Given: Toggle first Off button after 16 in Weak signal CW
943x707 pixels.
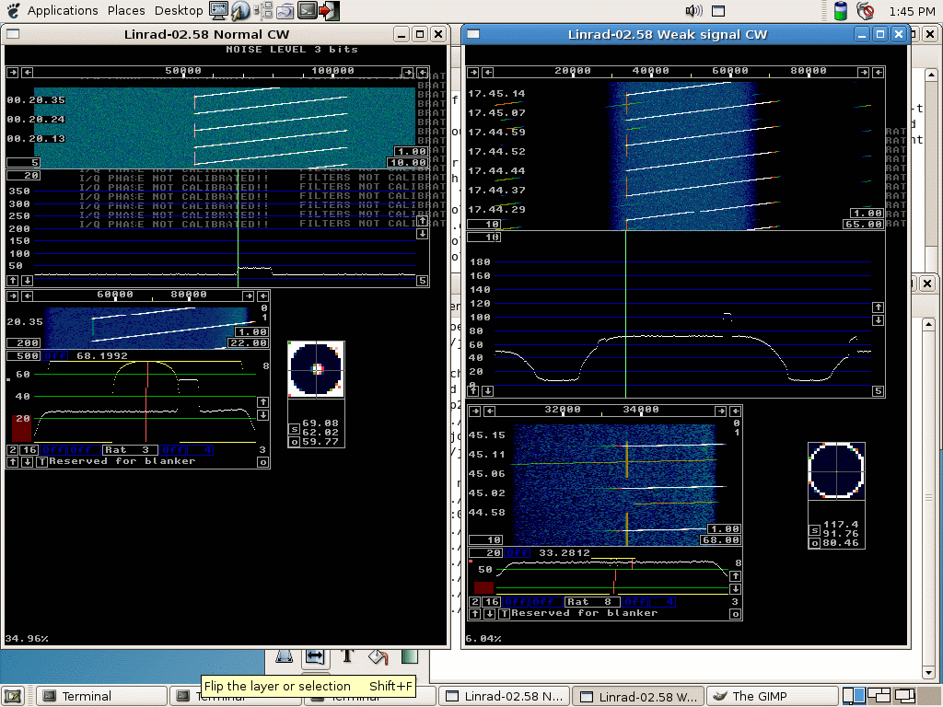Looking at the screenshot, I should click(516, 602).
